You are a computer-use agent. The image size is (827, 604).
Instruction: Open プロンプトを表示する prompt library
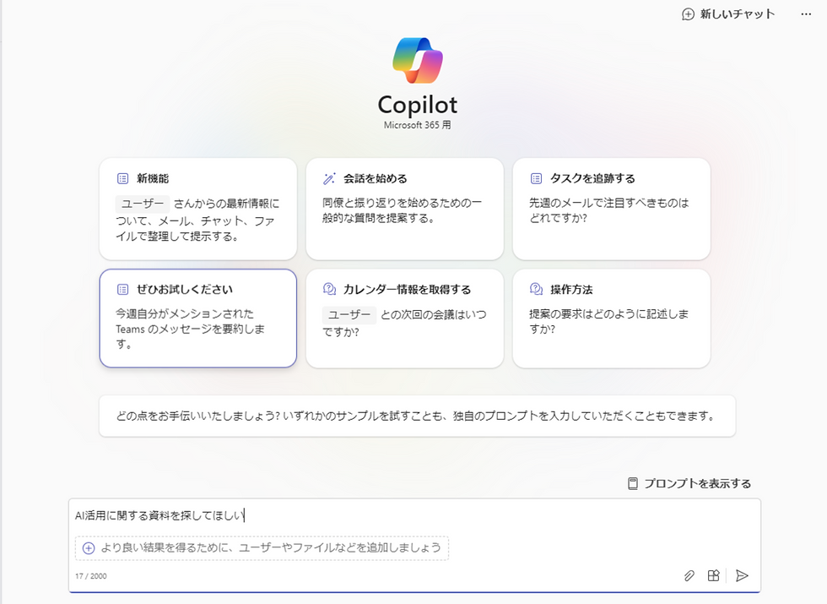(689, 483)
